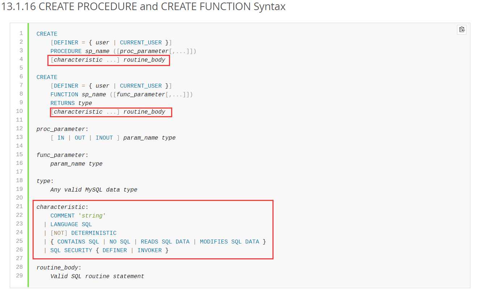
Task: Click the green 'string' literal
Action: coord(92,216)
